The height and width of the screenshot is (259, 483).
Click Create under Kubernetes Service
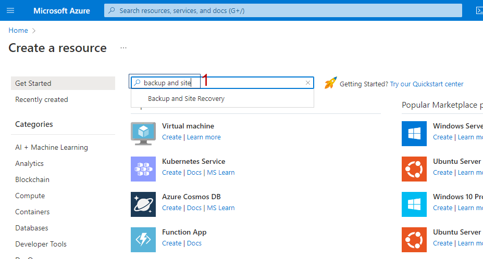tap(171, 173)
